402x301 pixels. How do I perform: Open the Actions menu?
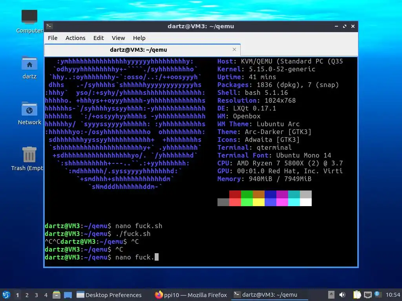(x=75, y=38)
